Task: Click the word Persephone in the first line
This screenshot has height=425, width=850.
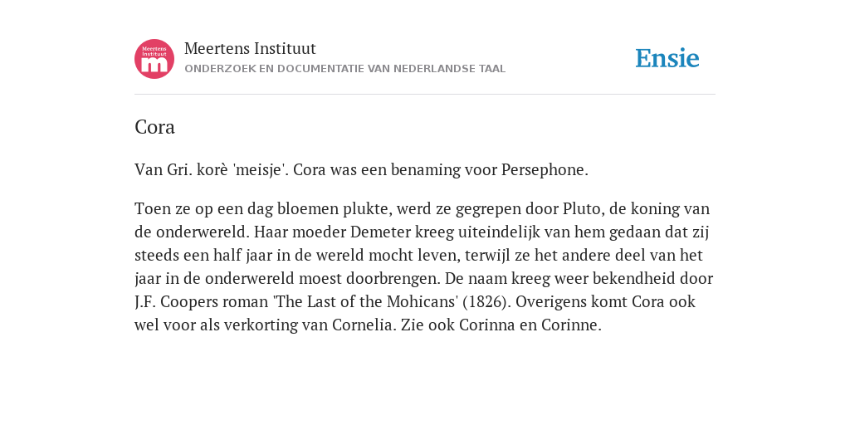Action: coord(545,169)
